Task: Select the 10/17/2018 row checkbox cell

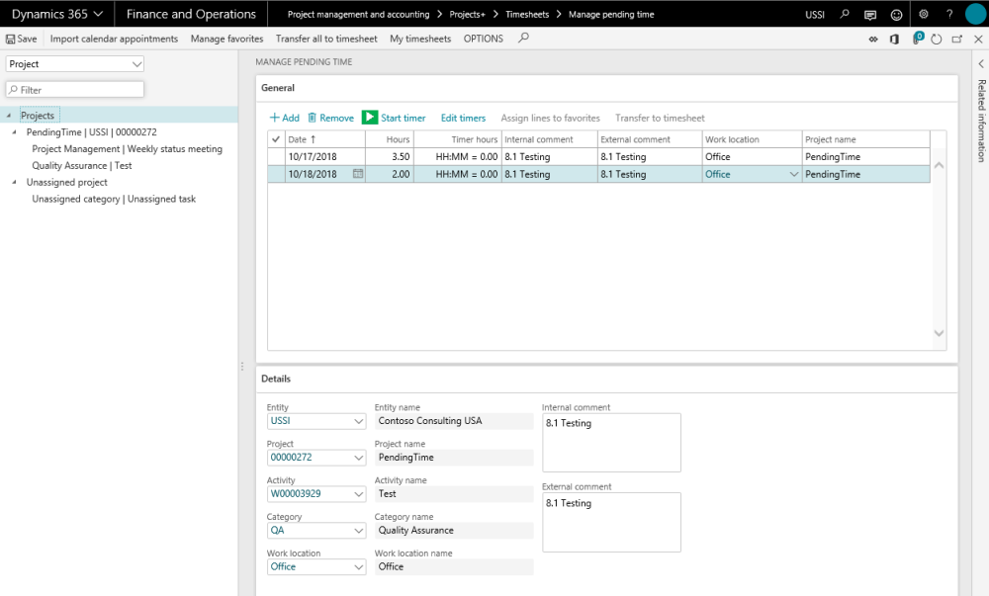Action: click(276, 156)
